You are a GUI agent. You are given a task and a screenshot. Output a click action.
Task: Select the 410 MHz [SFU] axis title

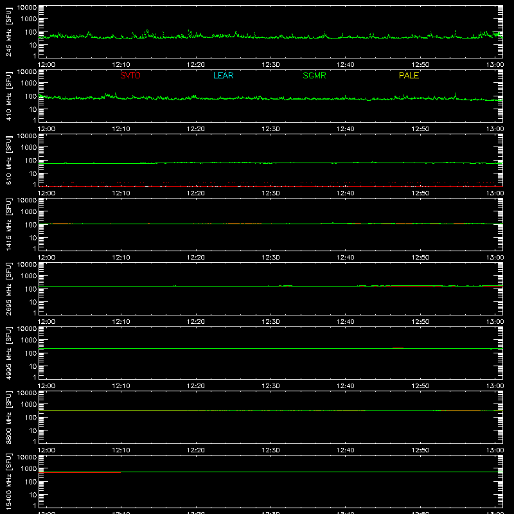click(x=9, y=96)
